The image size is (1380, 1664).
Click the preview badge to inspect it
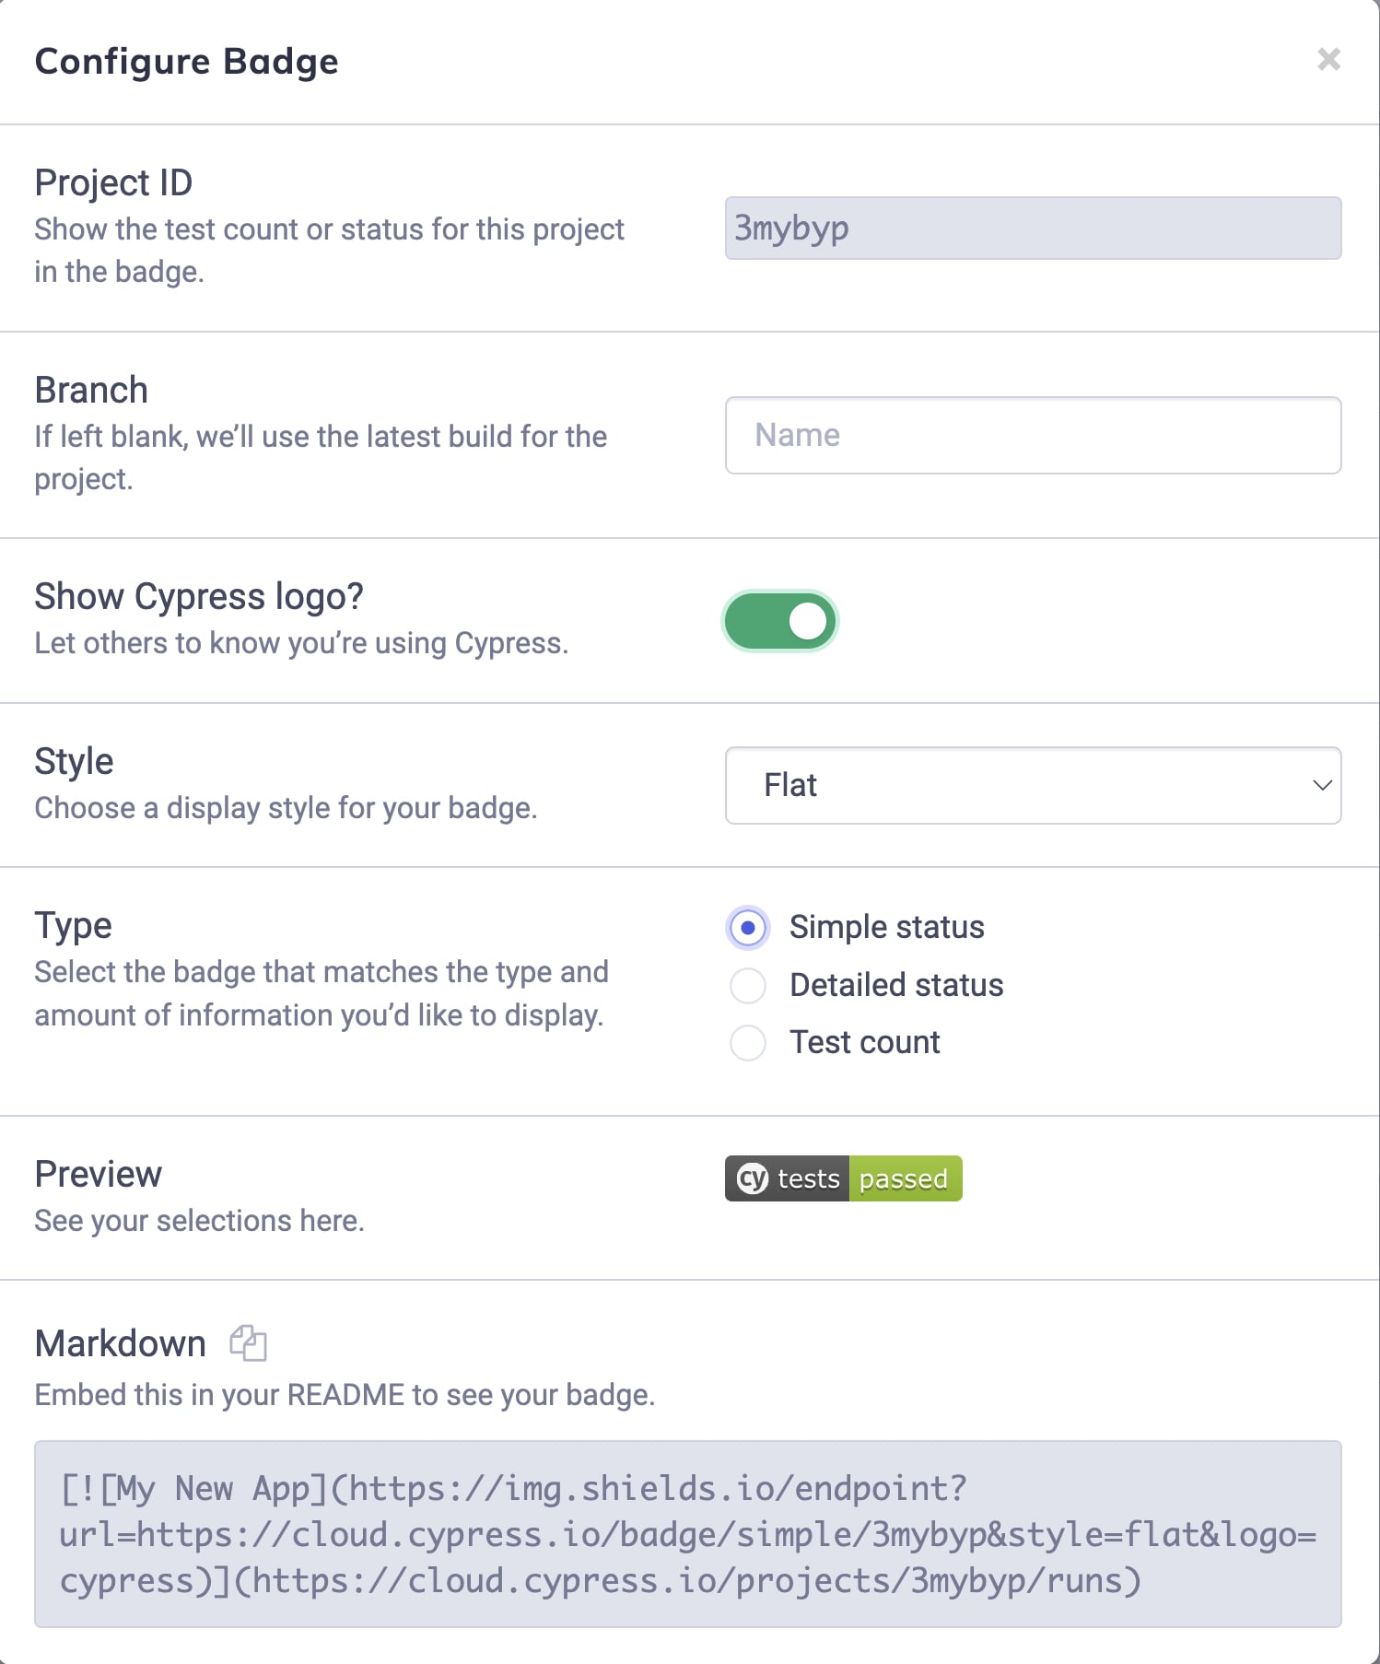tap(842, 1178)
